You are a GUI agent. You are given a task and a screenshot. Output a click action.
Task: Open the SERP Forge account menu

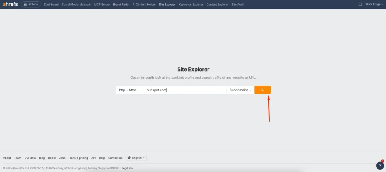pyautogui.click(x=374, y=4)
